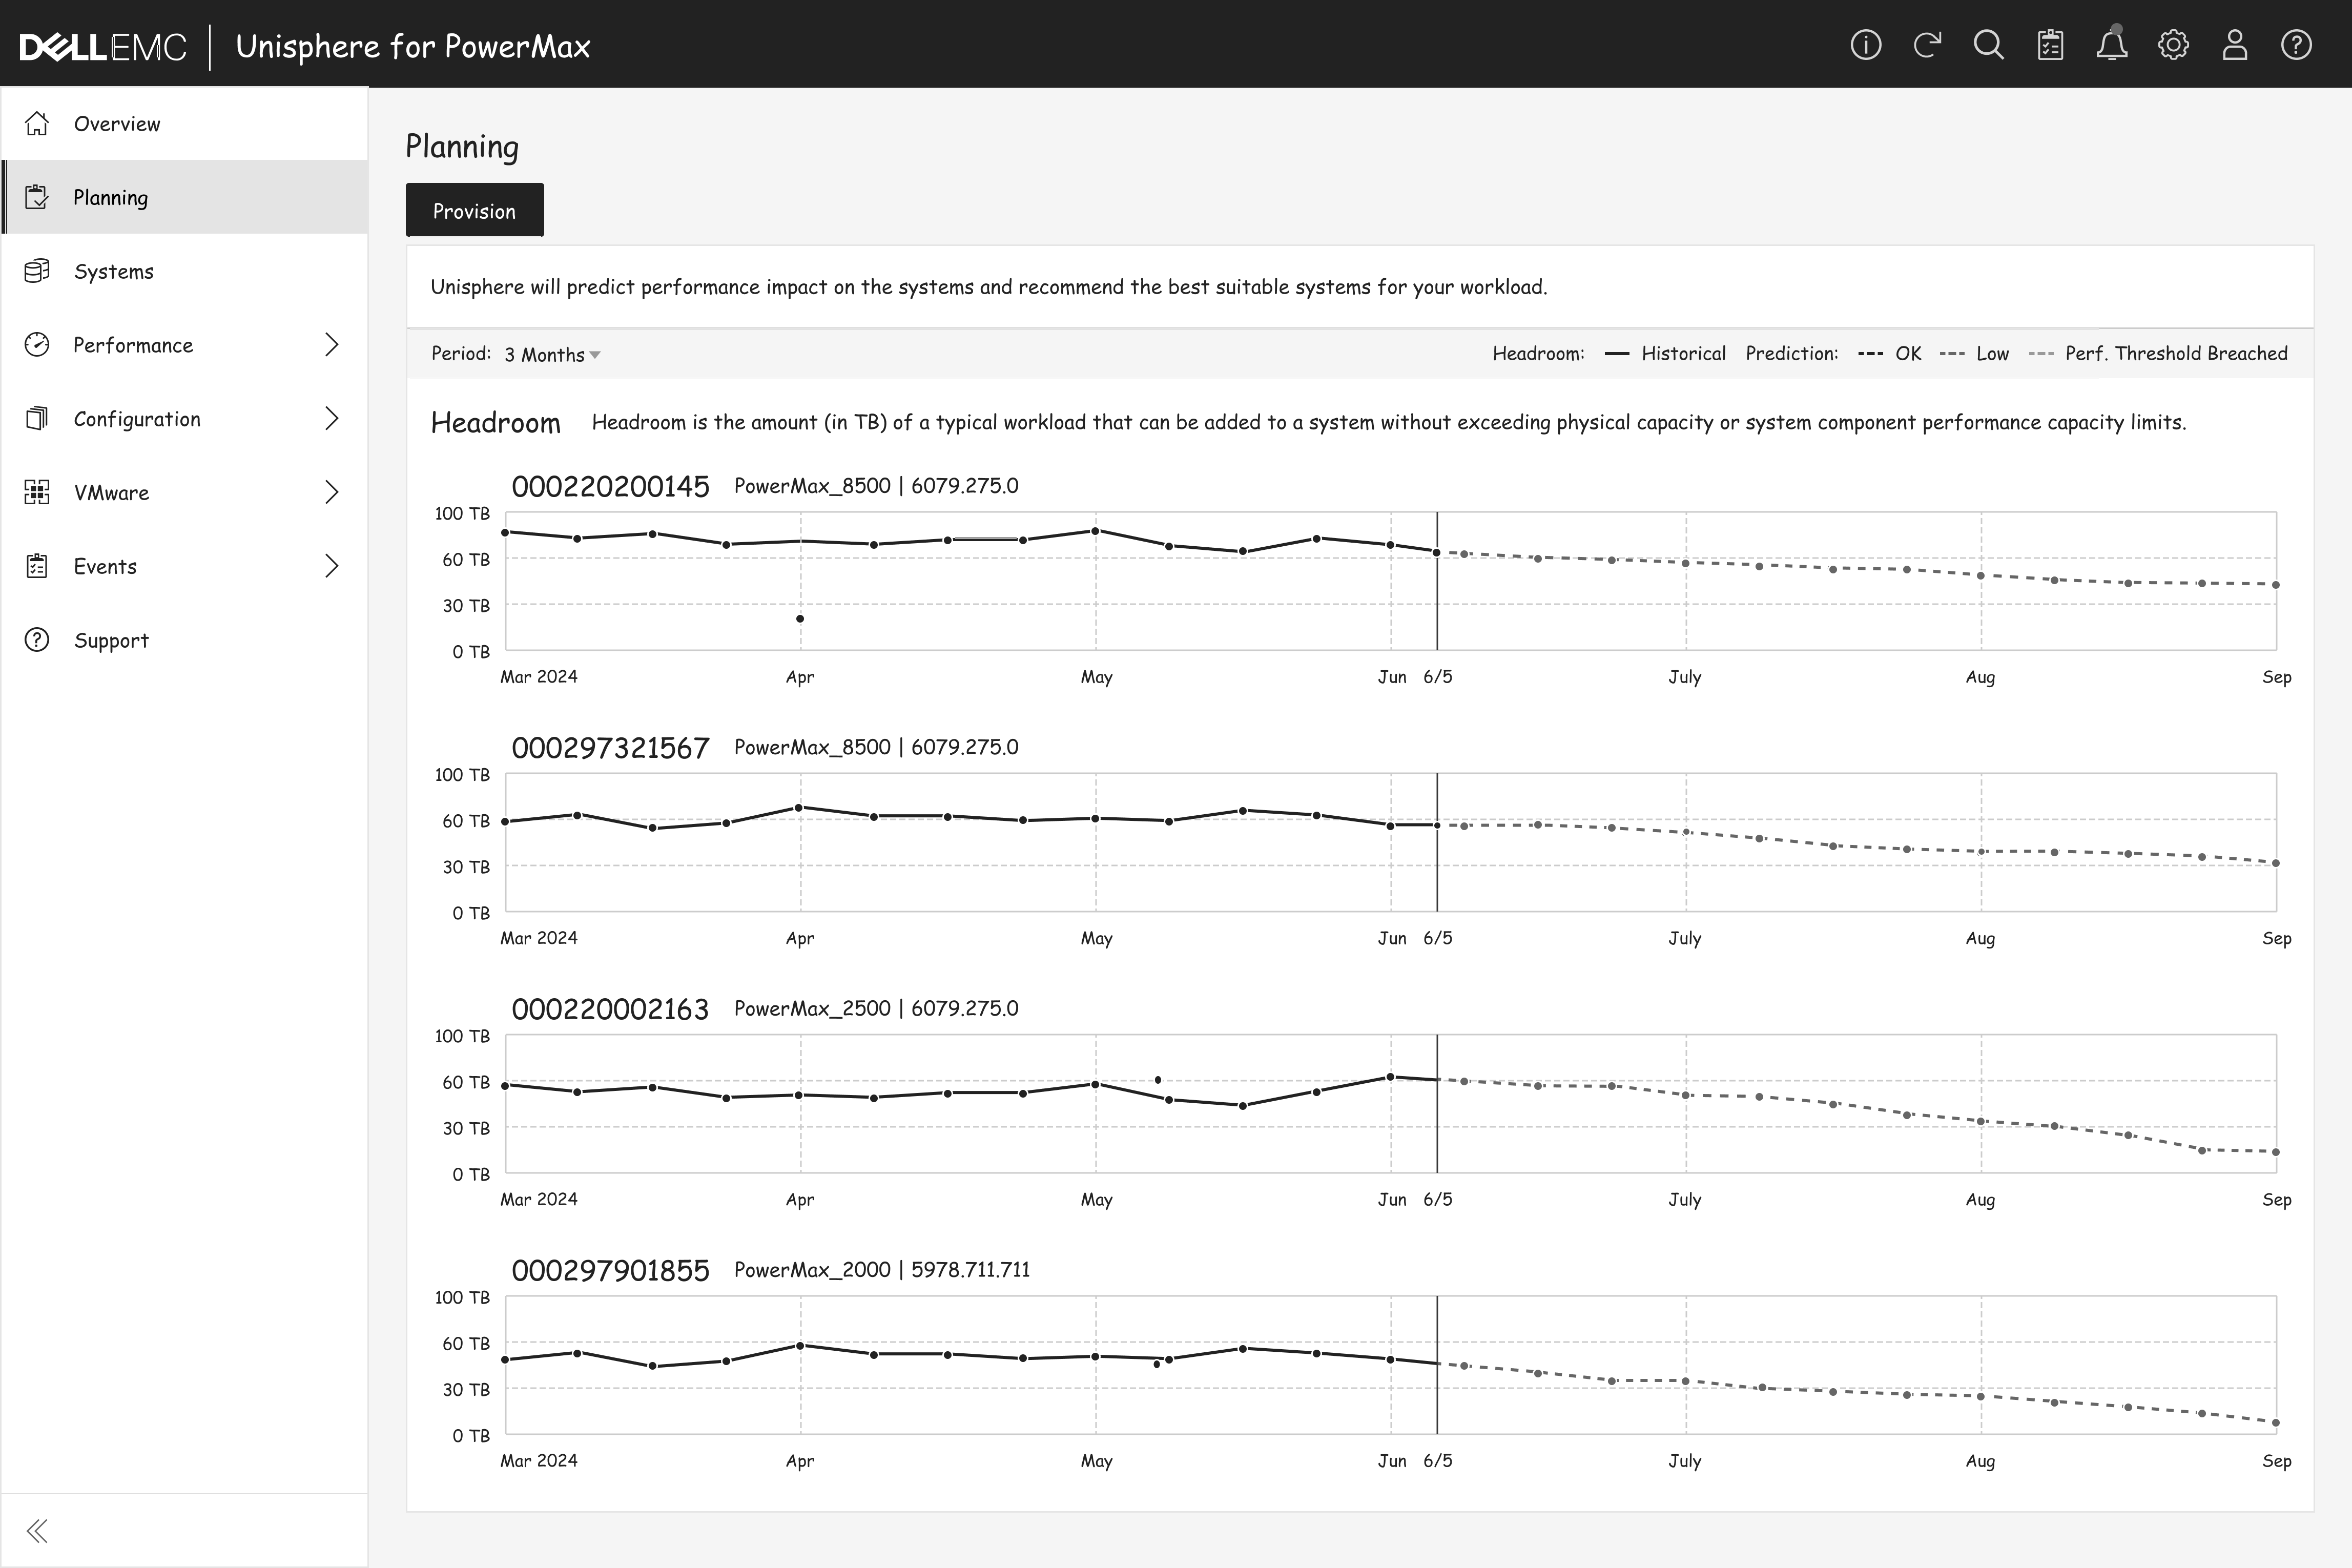This screenshot has width=2352, height=1568.
Task: Expand the Events menu chevron
Action: 332,566
